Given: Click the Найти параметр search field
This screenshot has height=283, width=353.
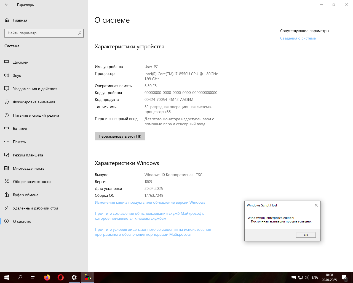Looking at the screenshot, I should [x=44, y=33].
